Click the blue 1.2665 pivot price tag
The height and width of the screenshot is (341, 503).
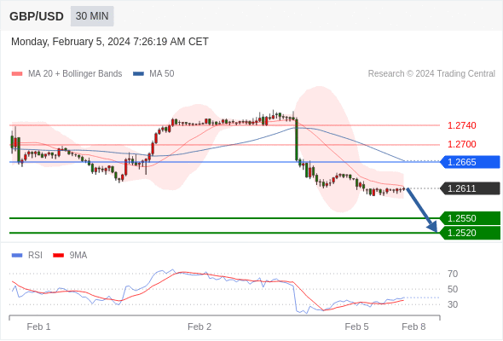pos(470,162)
